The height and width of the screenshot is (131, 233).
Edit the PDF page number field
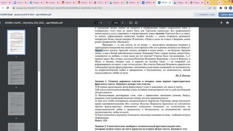click(x=96, y=23)
